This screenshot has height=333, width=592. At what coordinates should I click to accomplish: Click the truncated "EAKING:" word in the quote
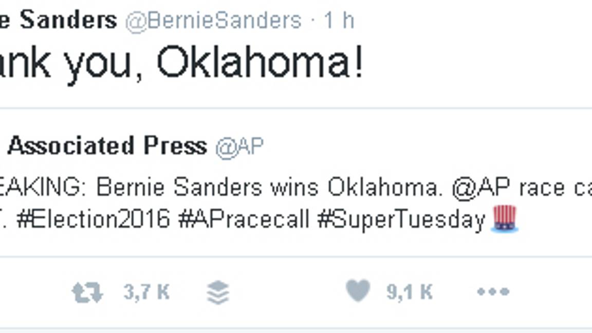[x=43, y=189]
